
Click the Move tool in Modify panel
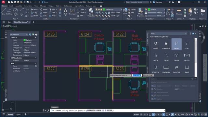pyautogui.click(x=34, y=9)
